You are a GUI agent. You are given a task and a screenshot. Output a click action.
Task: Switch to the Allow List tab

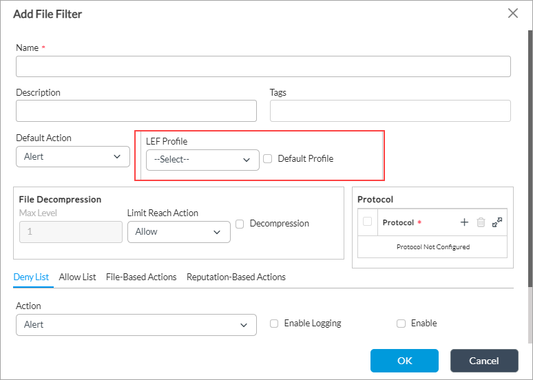[x=77, y=277]
